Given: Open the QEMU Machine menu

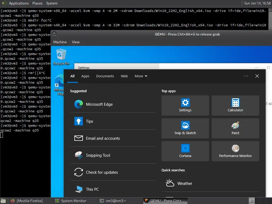Looking at the screenshot, I should click(60, 42).
